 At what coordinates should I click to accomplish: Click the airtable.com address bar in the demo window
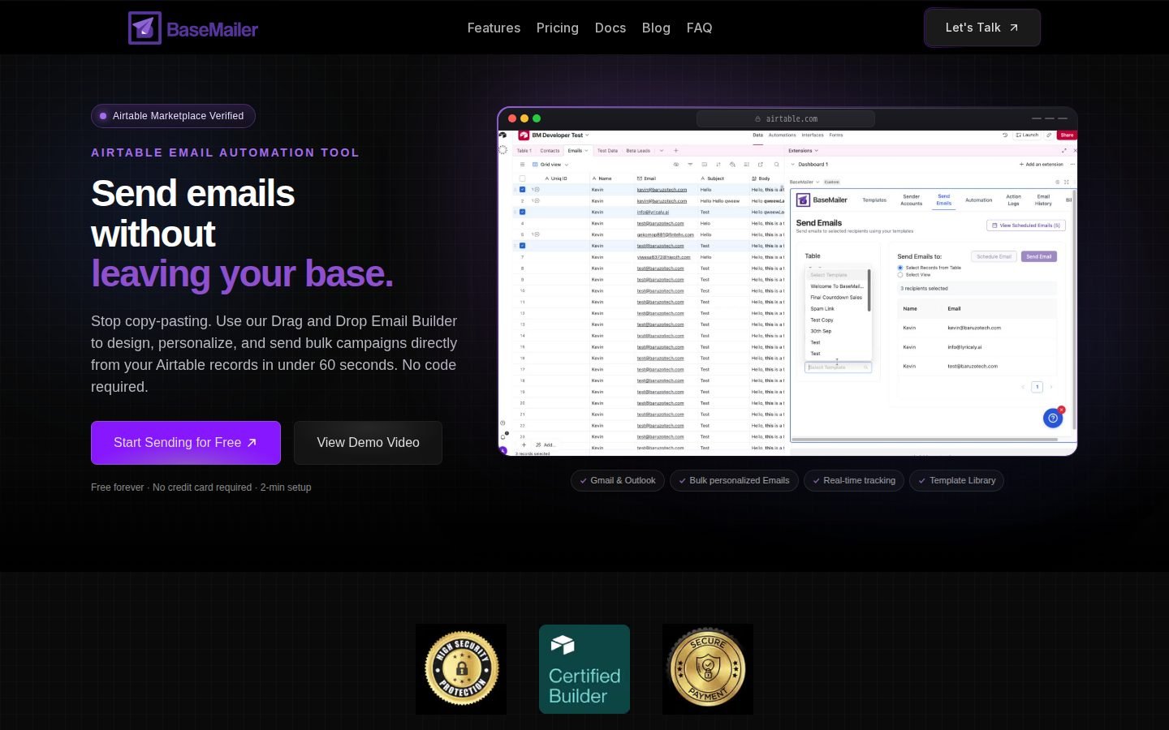point(786,118)
